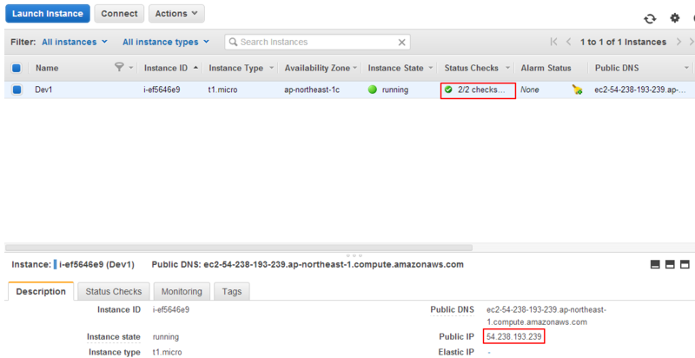Click the Instance type label in Description
Viewport: 695px width, 358px height.
click(115, 352)
